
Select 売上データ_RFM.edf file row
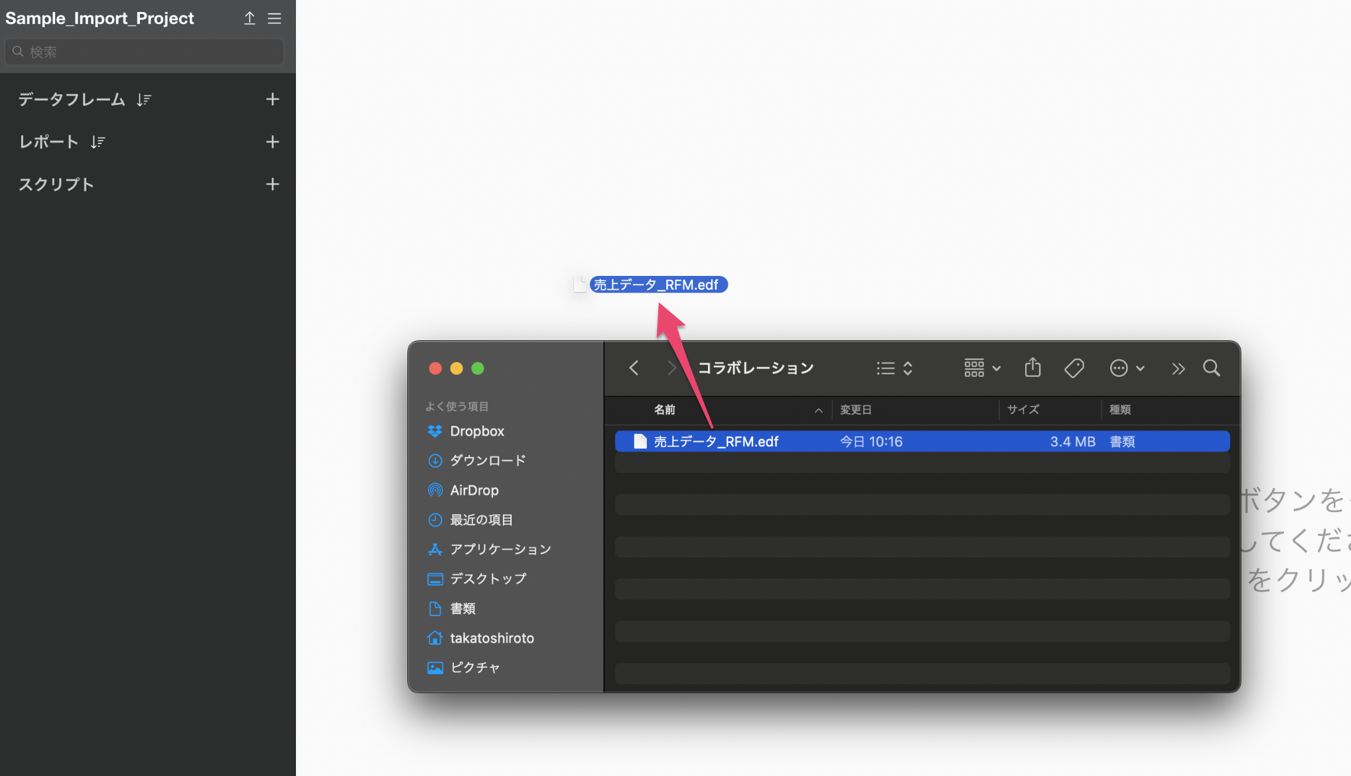point(921,442)
